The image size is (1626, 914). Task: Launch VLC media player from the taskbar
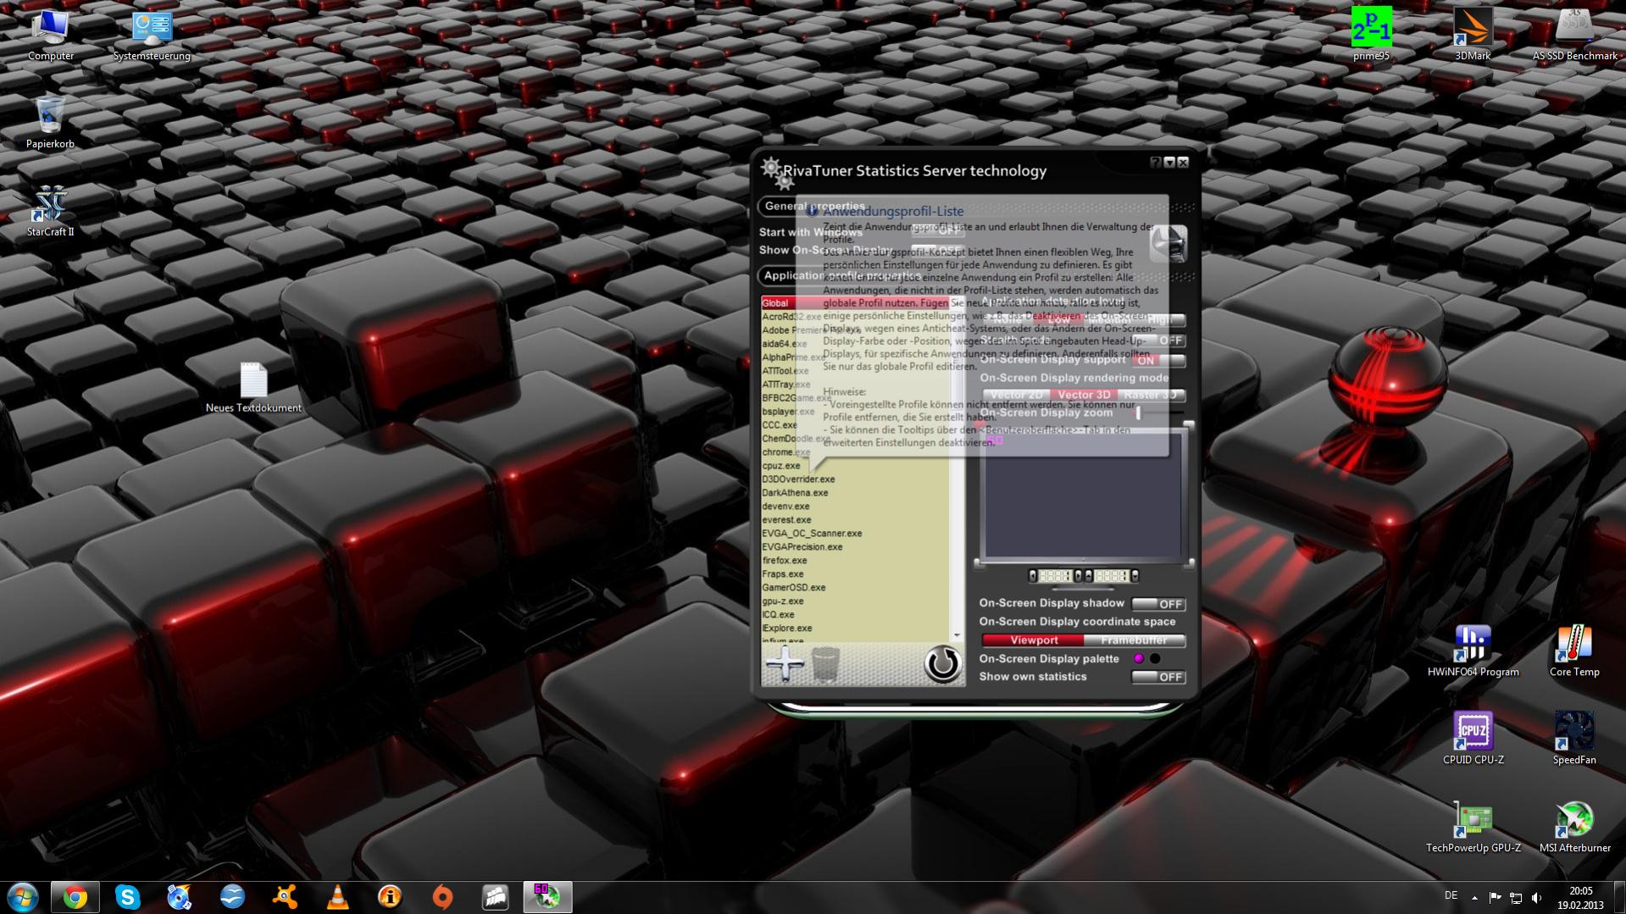(337, 897)
